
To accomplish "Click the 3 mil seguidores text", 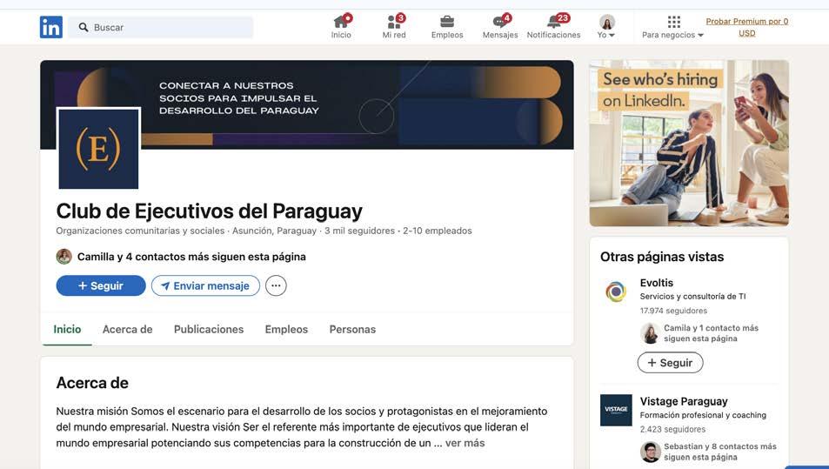I will coord(359,231).
